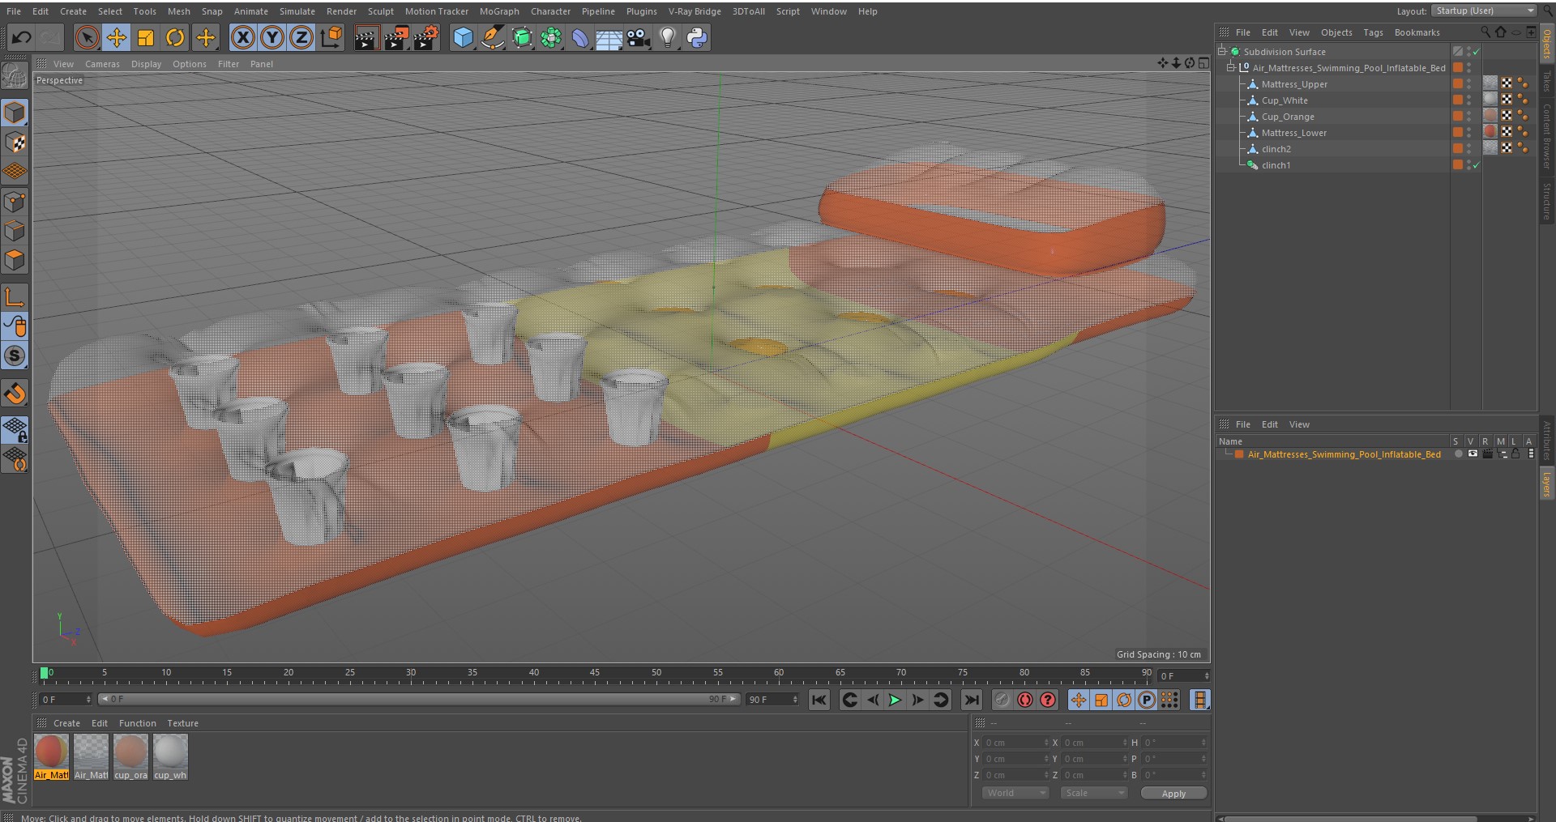This screenshot has width=1556, height=822.
Task: Open the MoGraph menu
Action: click(x=499, y=11)
